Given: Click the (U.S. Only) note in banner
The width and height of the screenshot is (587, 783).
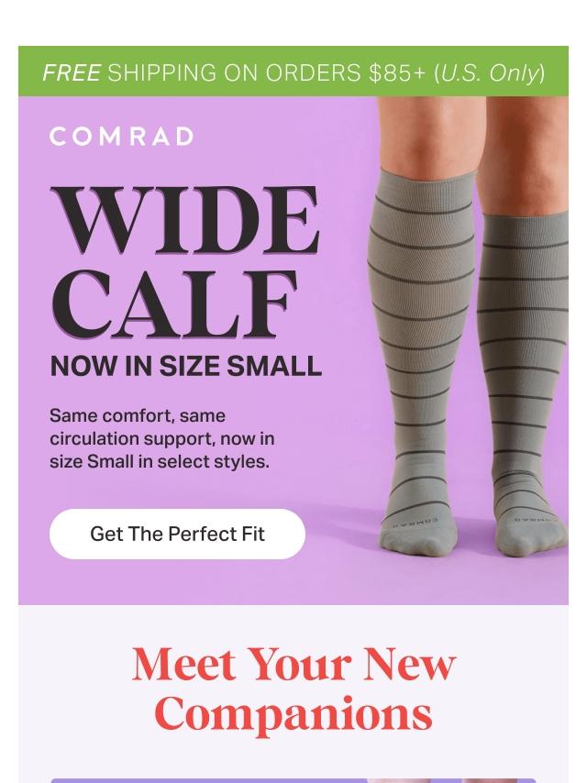Looking at the screenshot, I should pos(490,73).
